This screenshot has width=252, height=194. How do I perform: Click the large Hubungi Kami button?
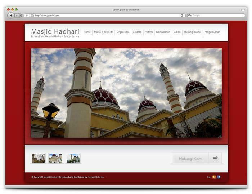(x=190, y=158)
